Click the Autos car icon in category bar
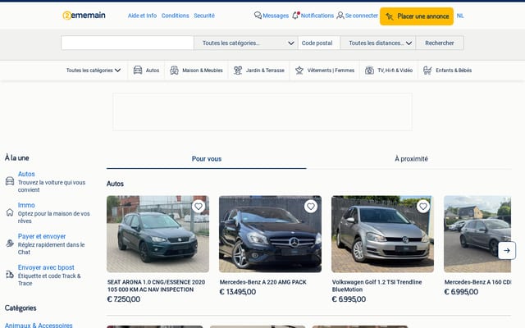The image size is (525, 328). [138, 70]
